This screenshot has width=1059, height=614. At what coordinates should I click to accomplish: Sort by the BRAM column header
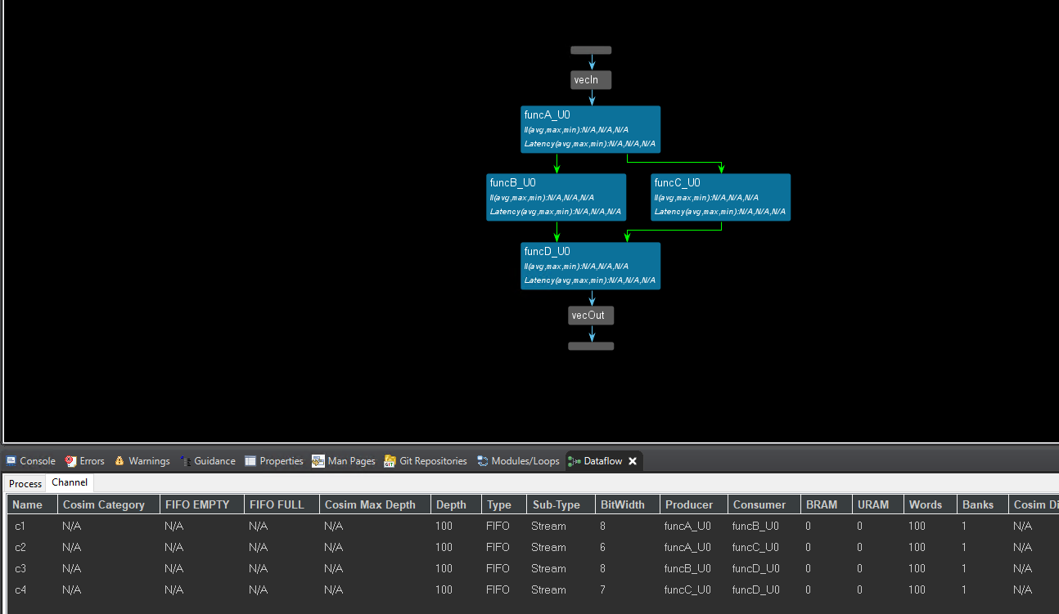click(827, 504)
